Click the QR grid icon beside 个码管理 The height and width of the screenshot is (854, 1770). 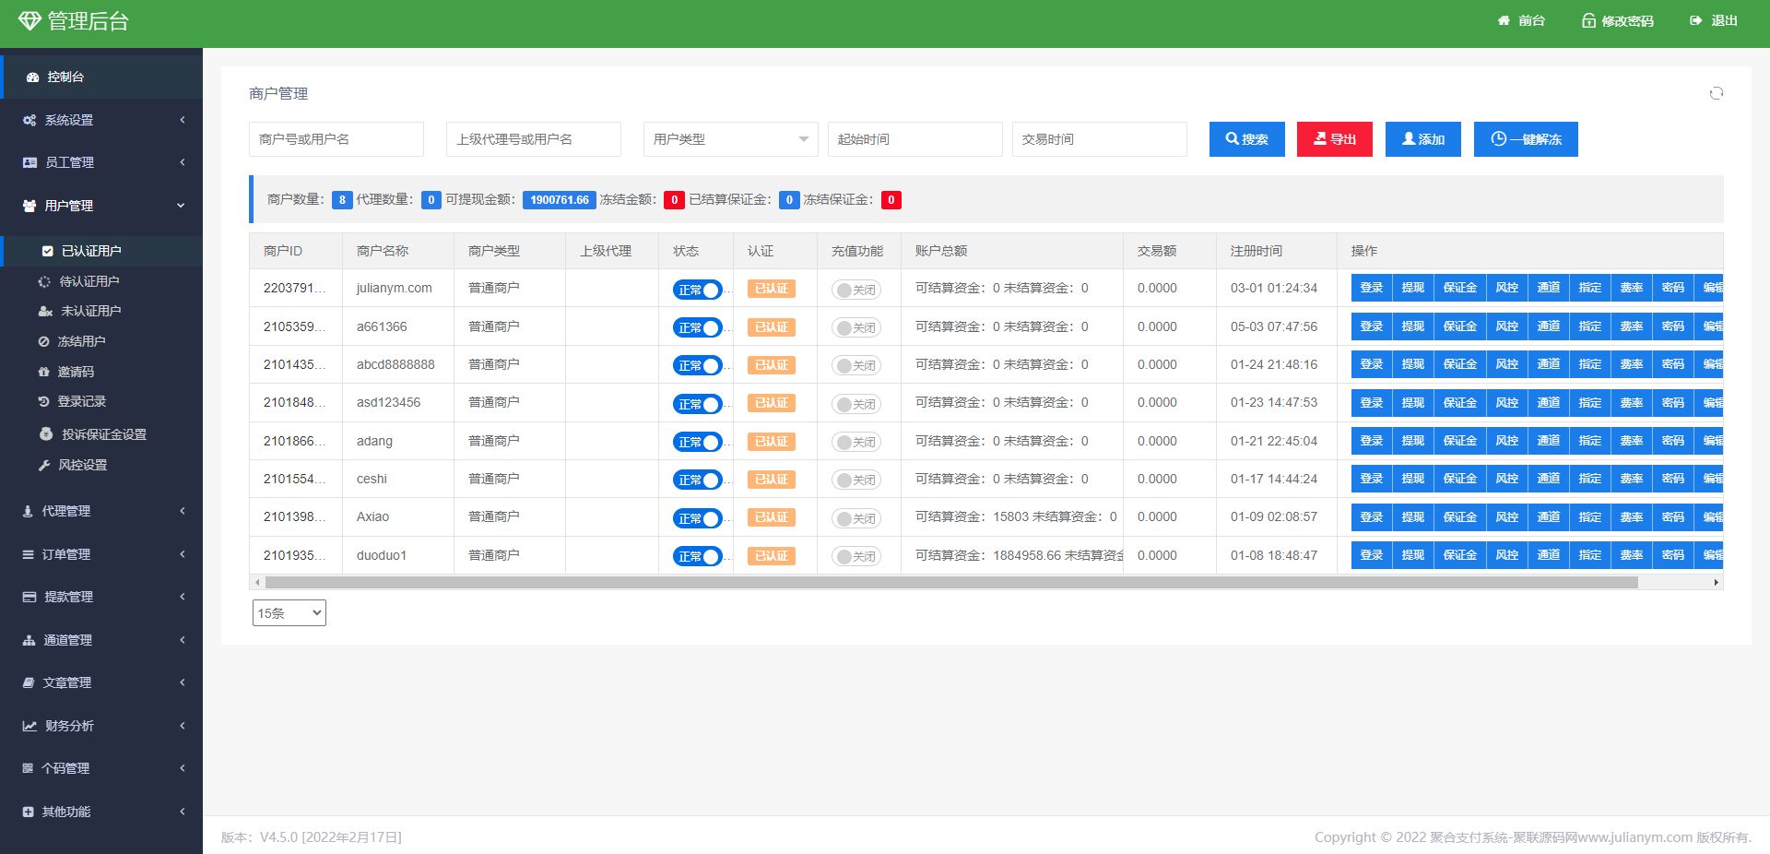point(28,768)
